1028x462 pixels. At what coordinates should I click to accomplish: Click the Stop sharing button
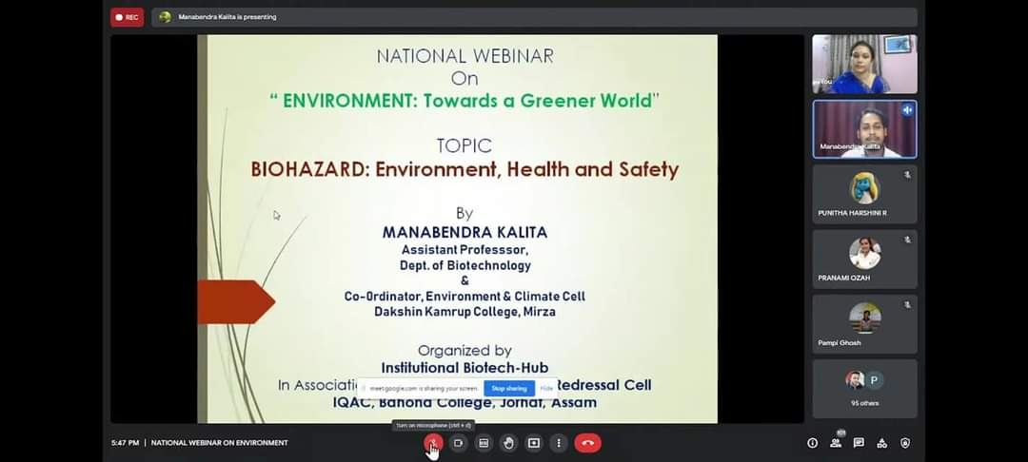[x=509, y=389]
